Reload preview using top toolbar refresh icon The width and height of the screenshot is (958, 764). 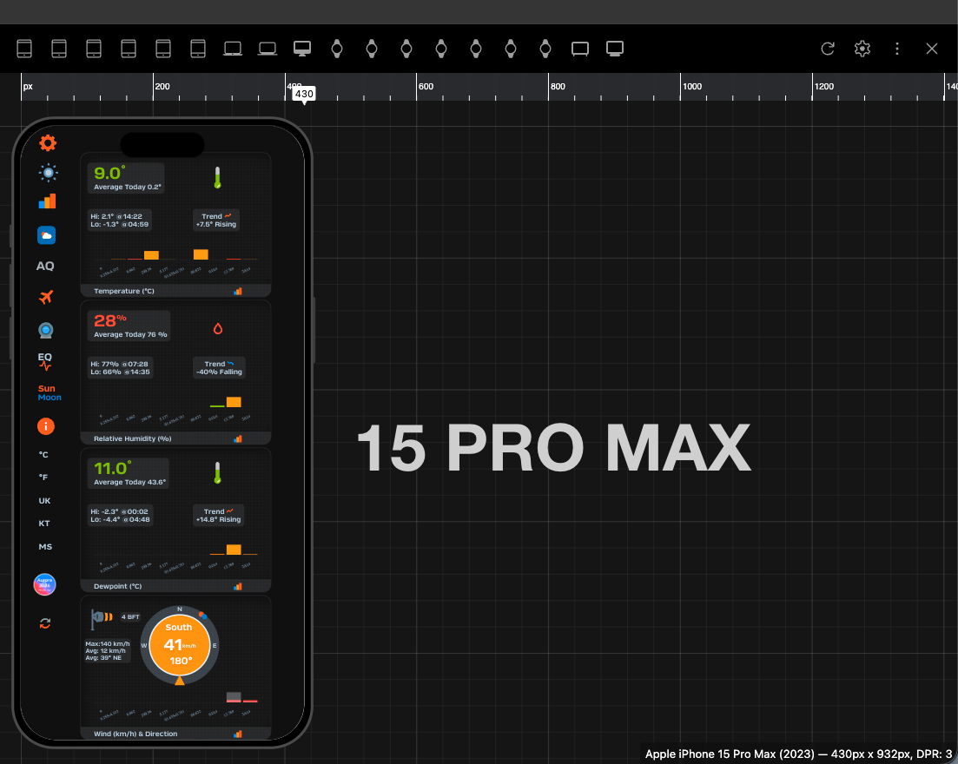coord(828,49)
